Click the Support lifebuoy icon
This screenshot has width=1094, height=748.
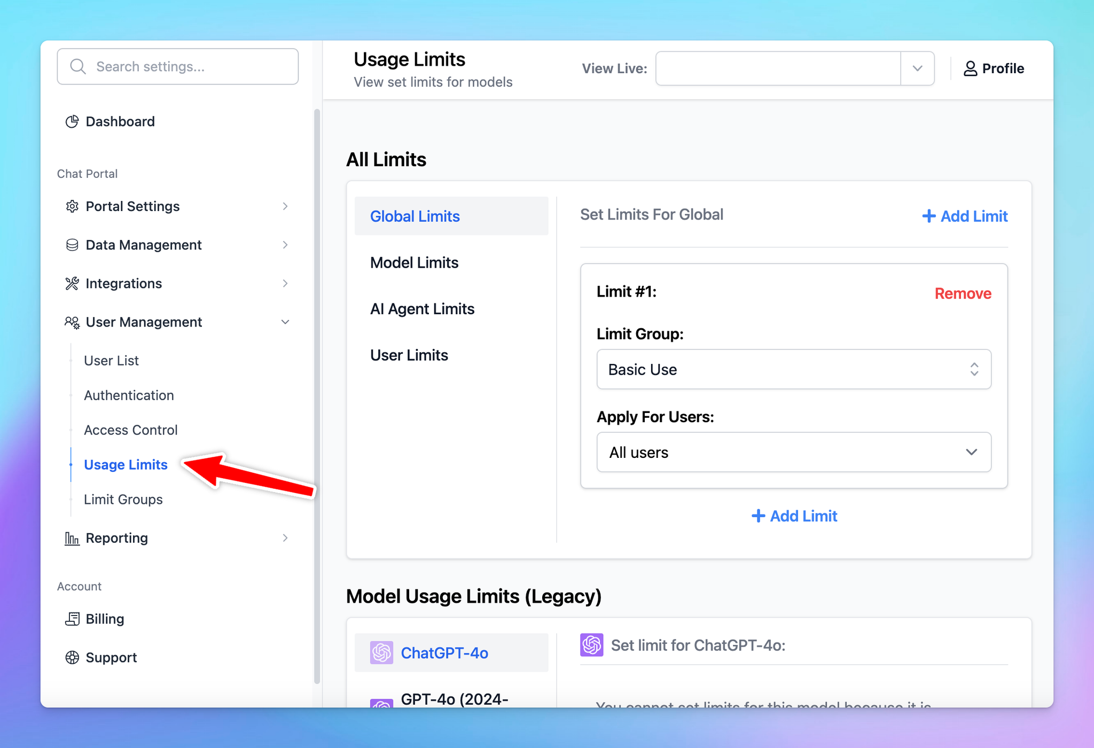tap(72, 657)
